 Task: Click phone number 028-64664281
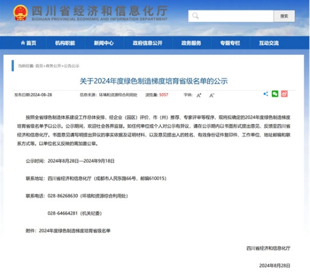63,213
